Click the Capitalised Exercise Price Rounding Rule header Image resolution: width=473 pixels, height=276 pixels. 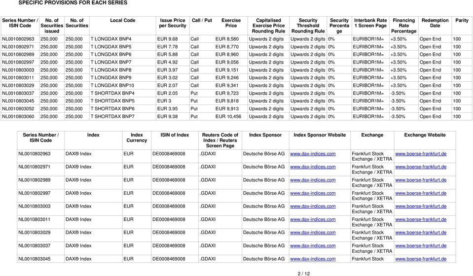(x=268, y=26)
